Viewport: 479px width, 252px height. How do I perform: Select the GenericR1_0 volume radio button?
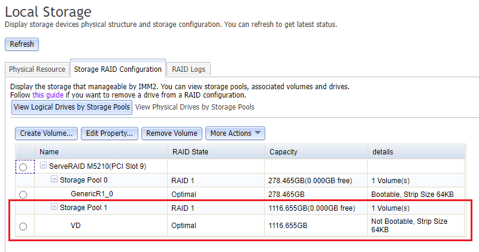pos(23,194)
